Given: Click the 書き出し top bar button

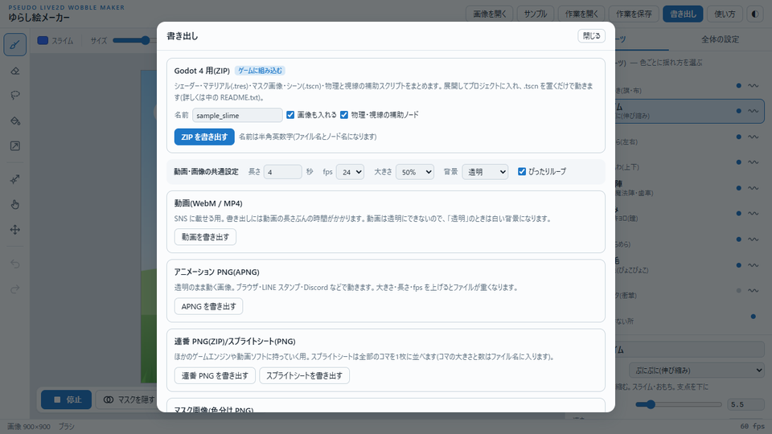Looking at the screenshot, I should 683,14.
